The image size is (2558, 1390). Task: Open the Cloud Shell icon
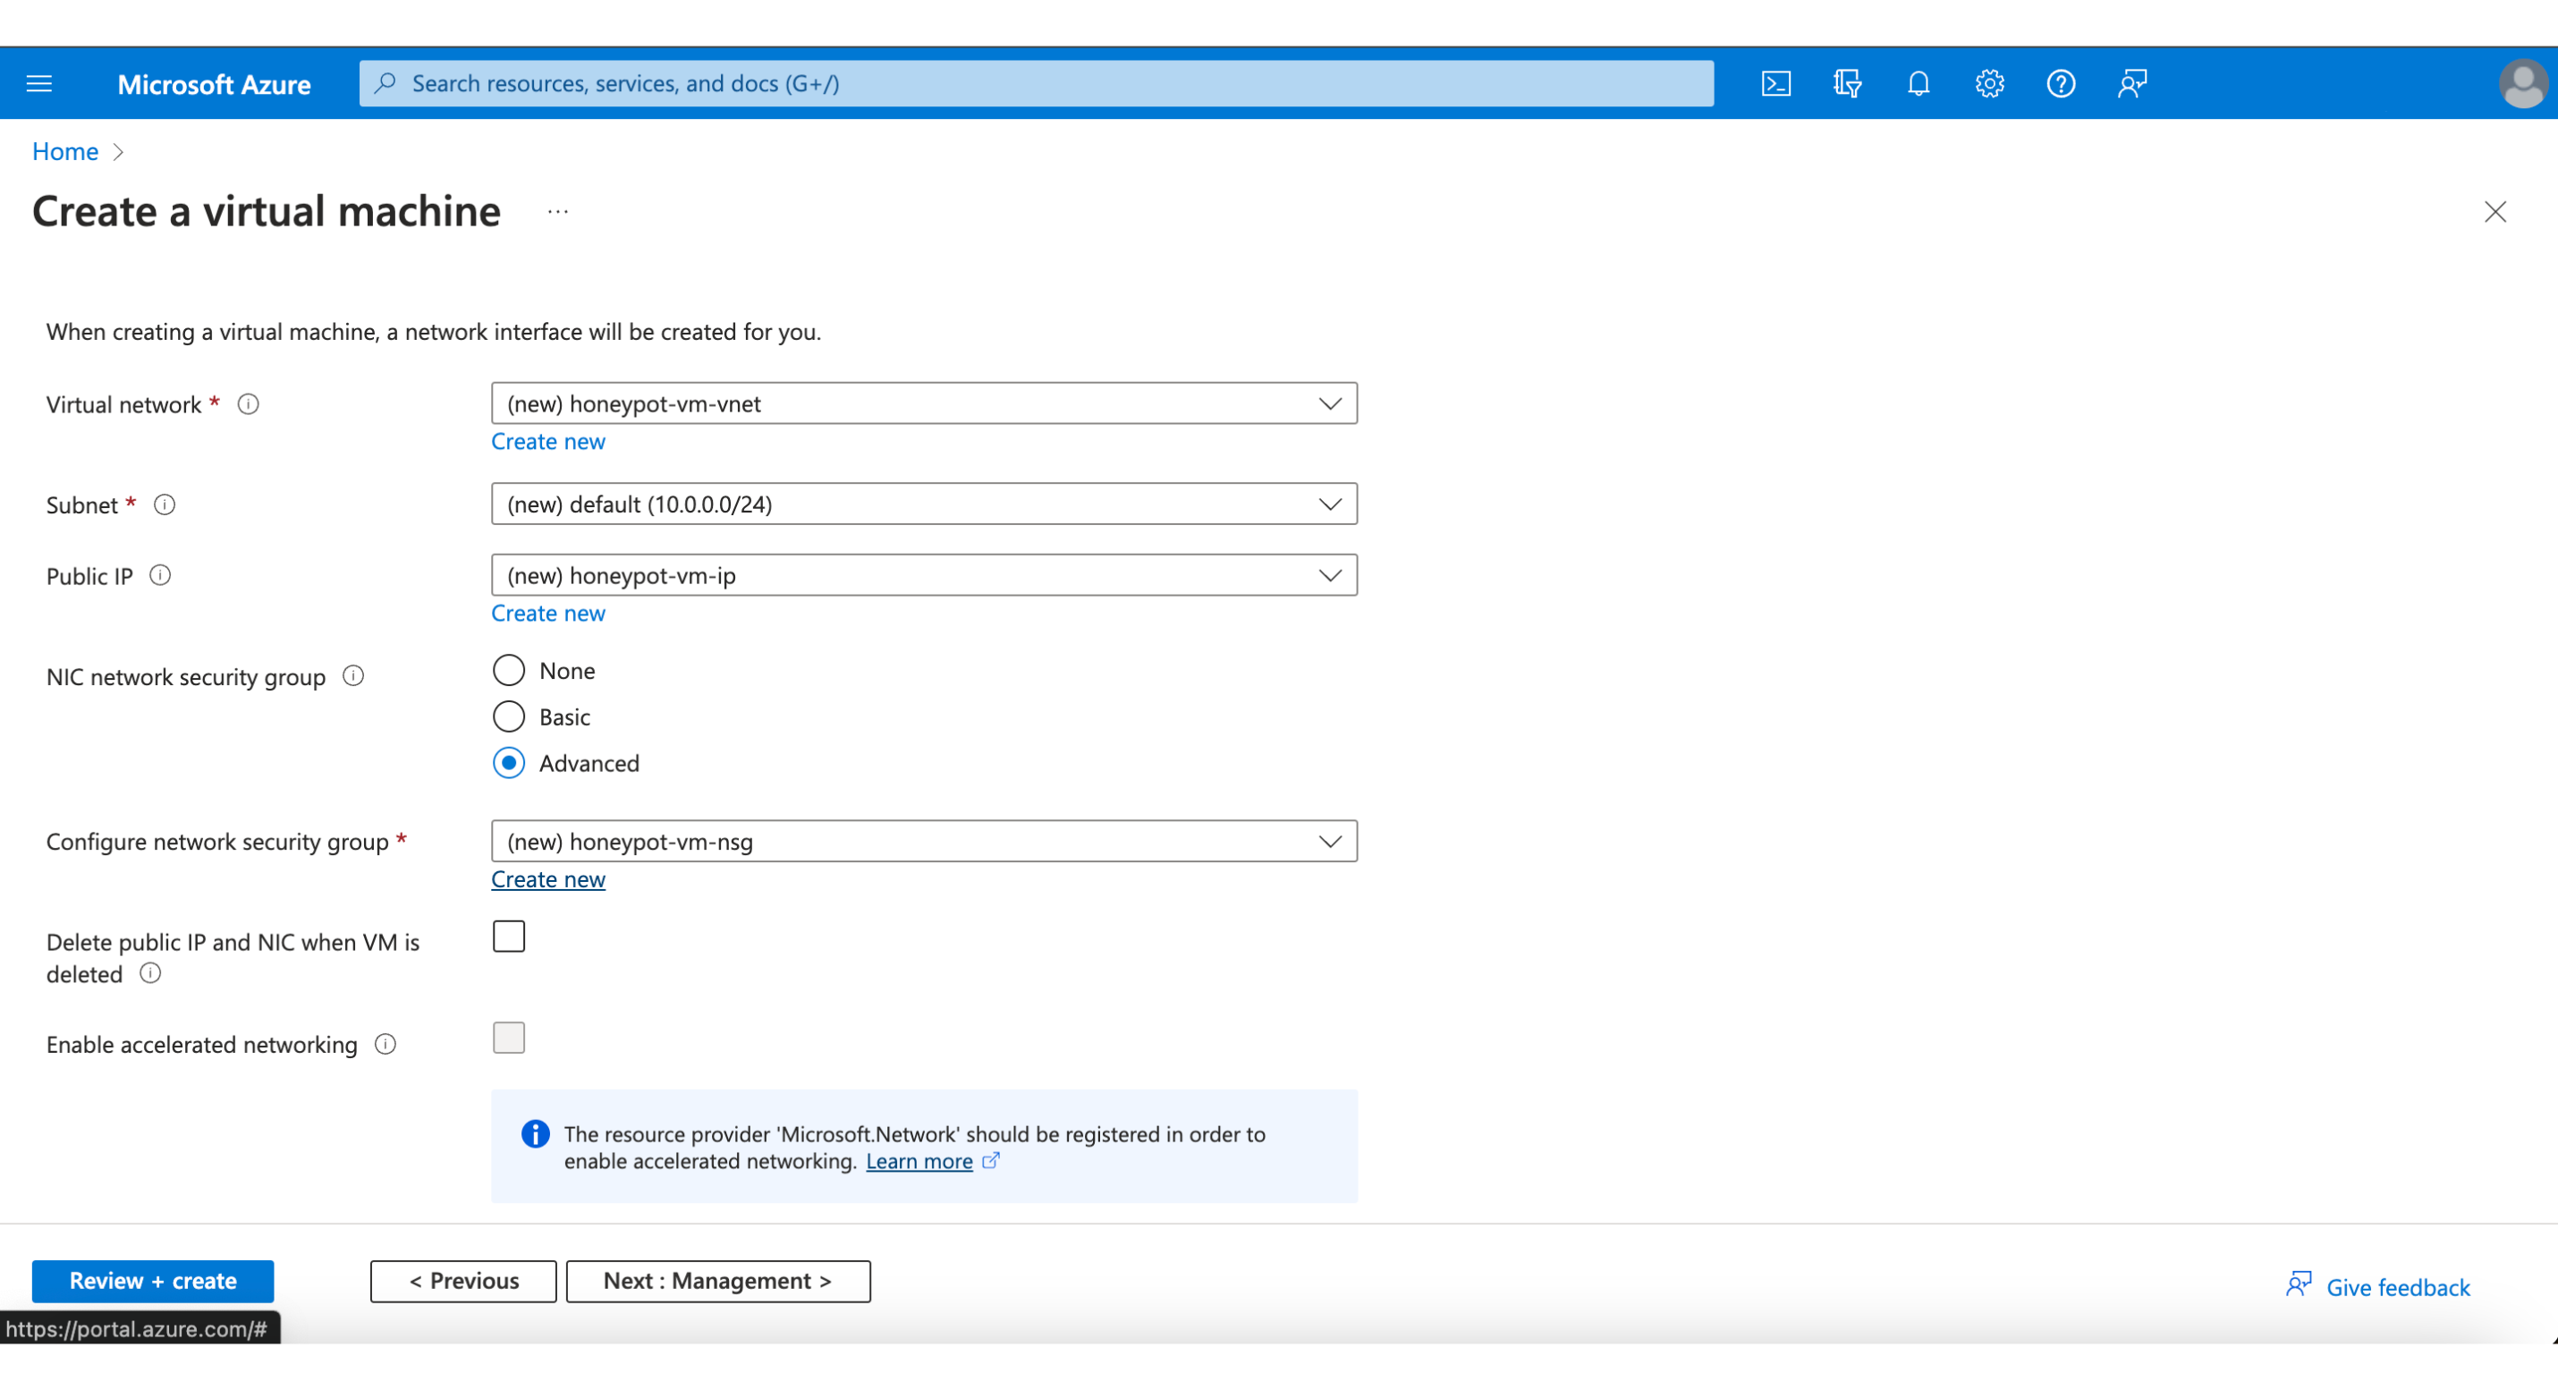click(1775, 83)
